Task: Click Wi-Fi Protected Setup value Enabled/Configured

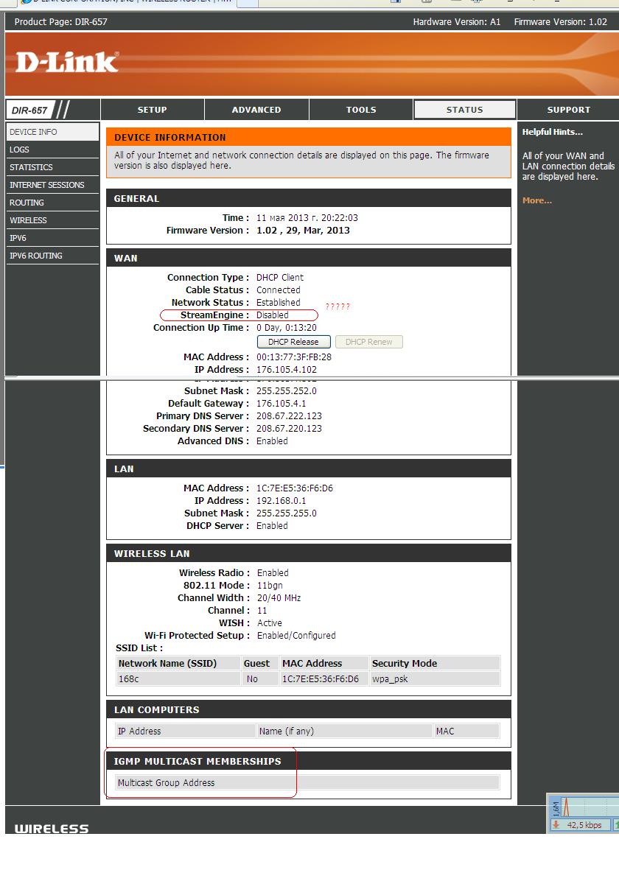Action: pos(295,636)
